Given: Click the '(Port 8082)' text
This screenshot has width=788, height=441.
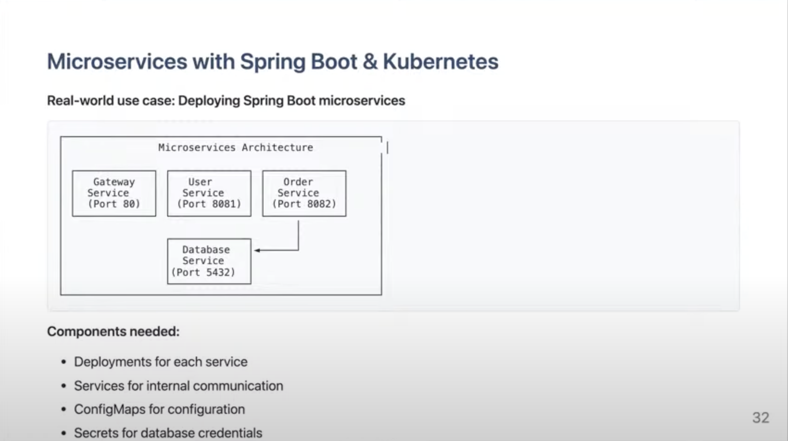Looking at the screenshot, I should click(304, 204).
